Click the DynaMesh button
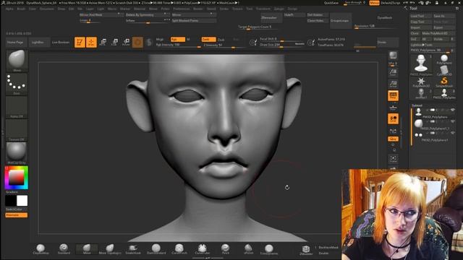The height and width of the screenshot is (260, 463). click(x=384, y=17)
